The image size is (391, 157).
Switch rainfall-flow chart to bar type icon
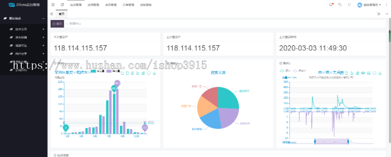tap(358, 73)
